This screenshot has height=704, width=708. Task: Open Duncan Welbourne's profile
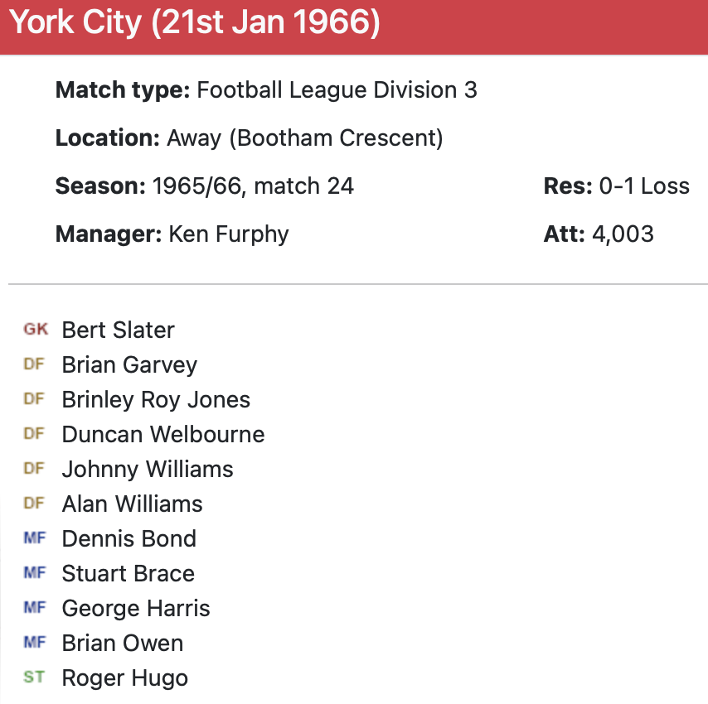pos(163,434)
